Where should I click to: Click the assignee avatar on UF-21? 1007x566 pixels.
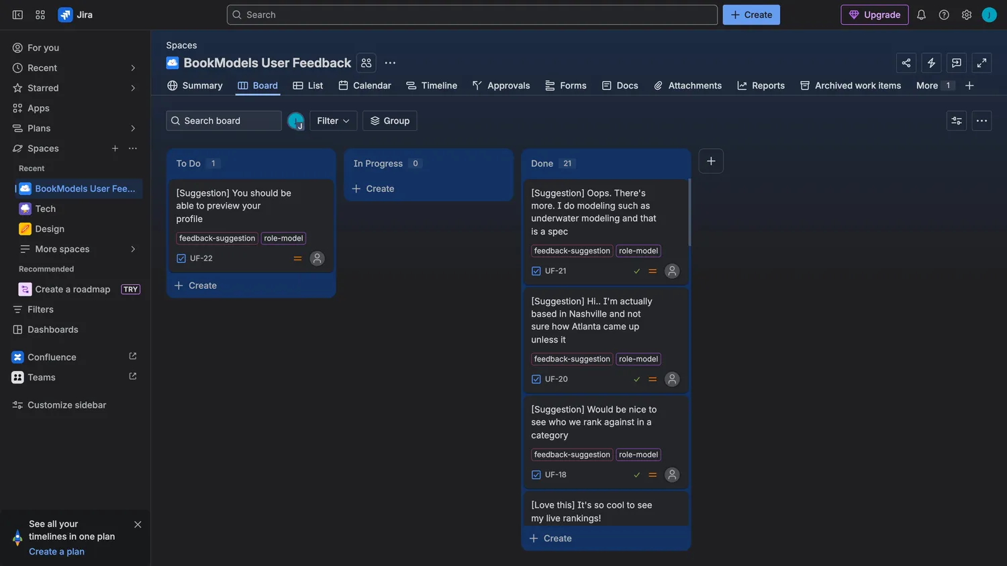pos(672,271)
